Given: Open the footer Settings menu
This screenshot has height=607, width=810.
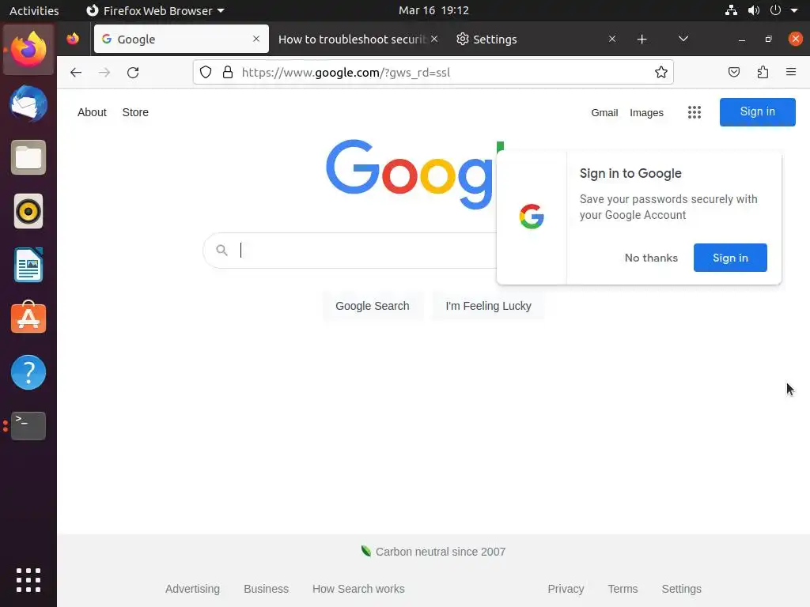Looking at the screenshot, I should 681,589.
